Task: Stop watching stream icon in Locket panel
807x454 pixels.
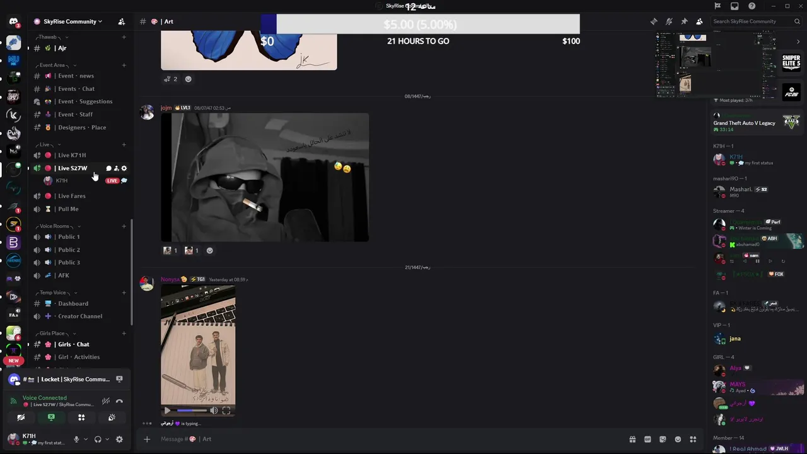Action: (x=119, y=379)
